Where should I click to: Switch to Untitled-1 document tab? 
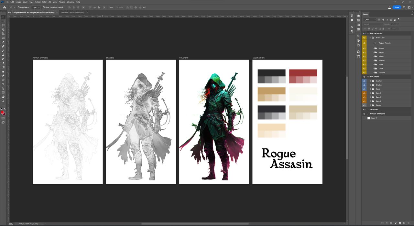73,12
